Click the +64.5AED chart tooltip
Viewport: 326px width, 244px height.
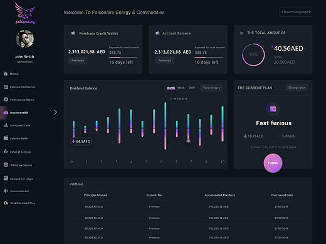[x=81, y=141]
